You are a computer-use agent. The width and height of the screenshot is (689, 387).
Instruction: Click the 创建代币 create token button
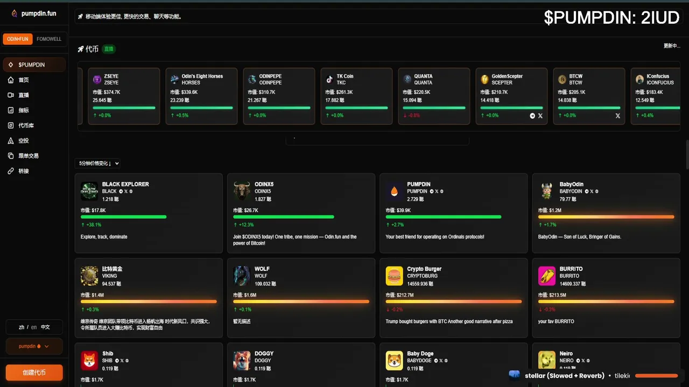pyautogui.click(x=34, y=372)
